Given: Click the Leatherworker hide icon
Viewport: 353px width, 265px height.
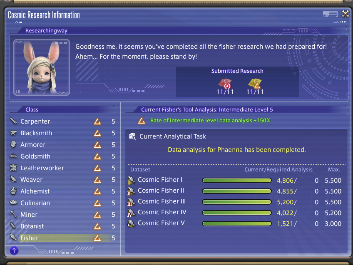Looking at the screenshot, I should tap(13, 168).
